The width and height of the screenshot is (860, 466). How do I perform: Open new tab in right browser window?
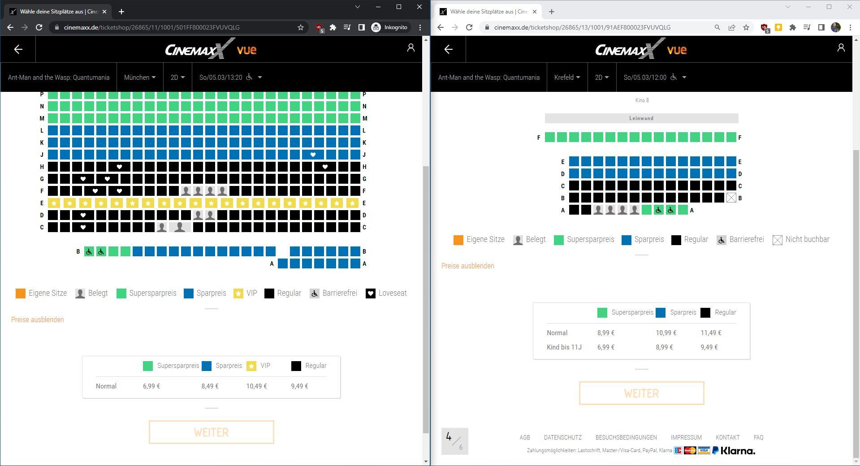click(x=551, y=12)
